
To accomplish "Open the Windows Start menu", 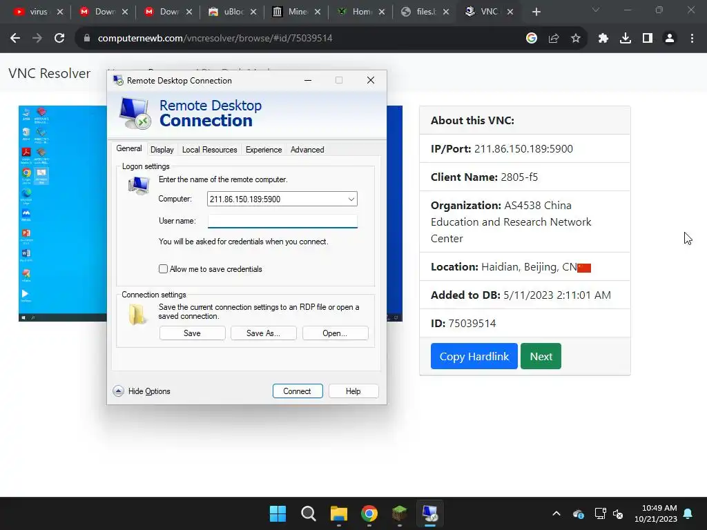I will pos(278,513).
